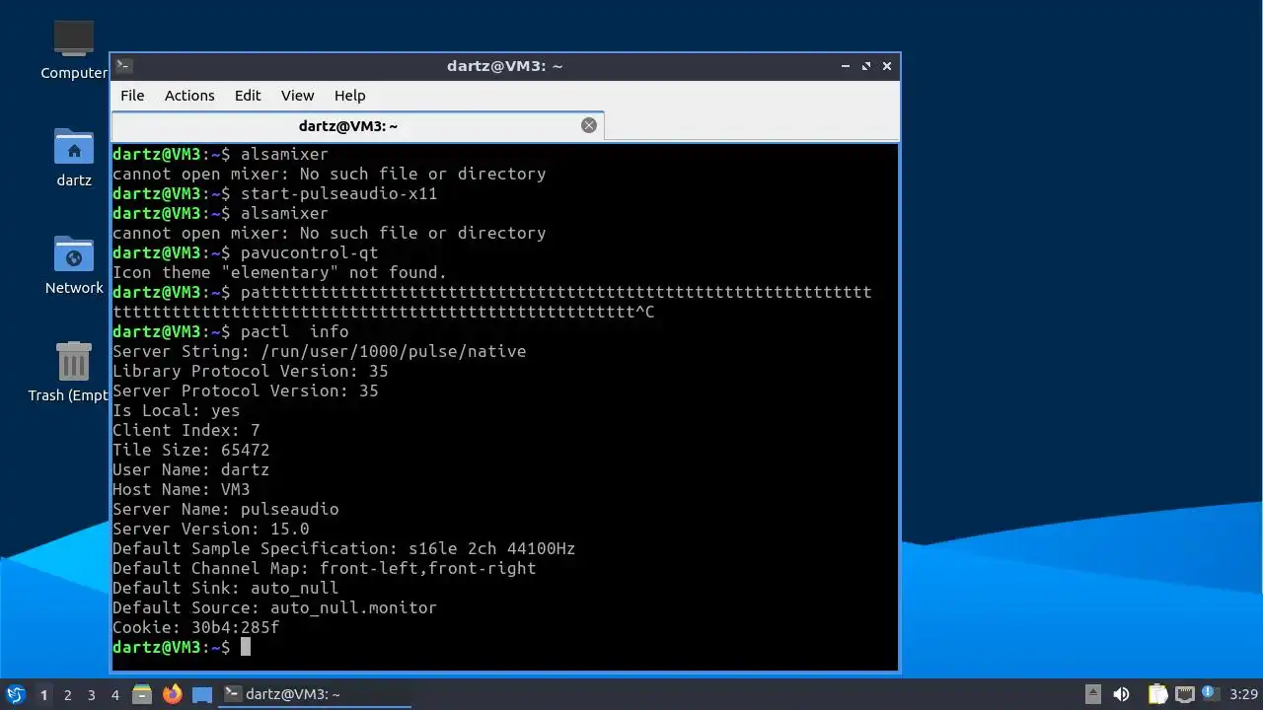The width and height of the screenshot is (1263, 710).
Task: Open the File menu in terminal
Action: [x=132, y=96]
